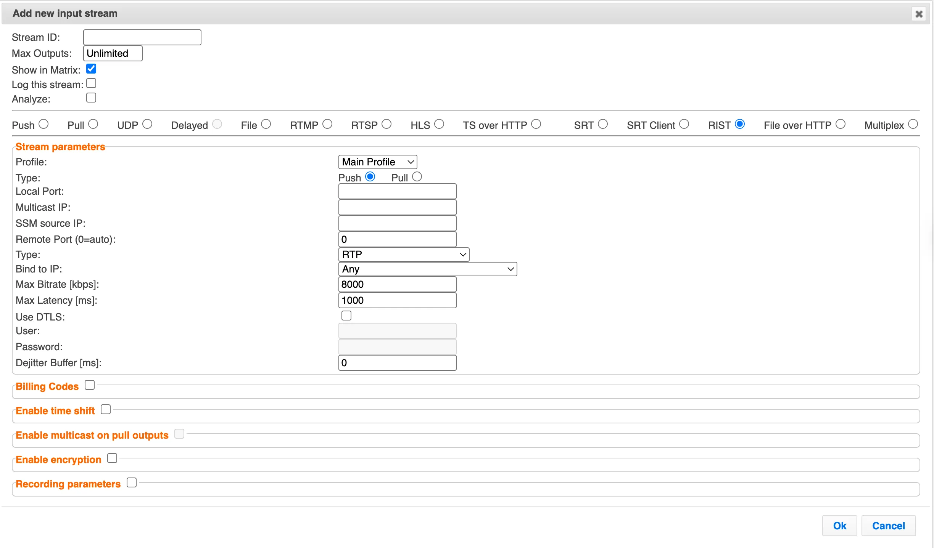Enable the Billing Codes checkbox
Image resolution: width=934 pixels, height=548 pixels.
click(x=90, y=385)
